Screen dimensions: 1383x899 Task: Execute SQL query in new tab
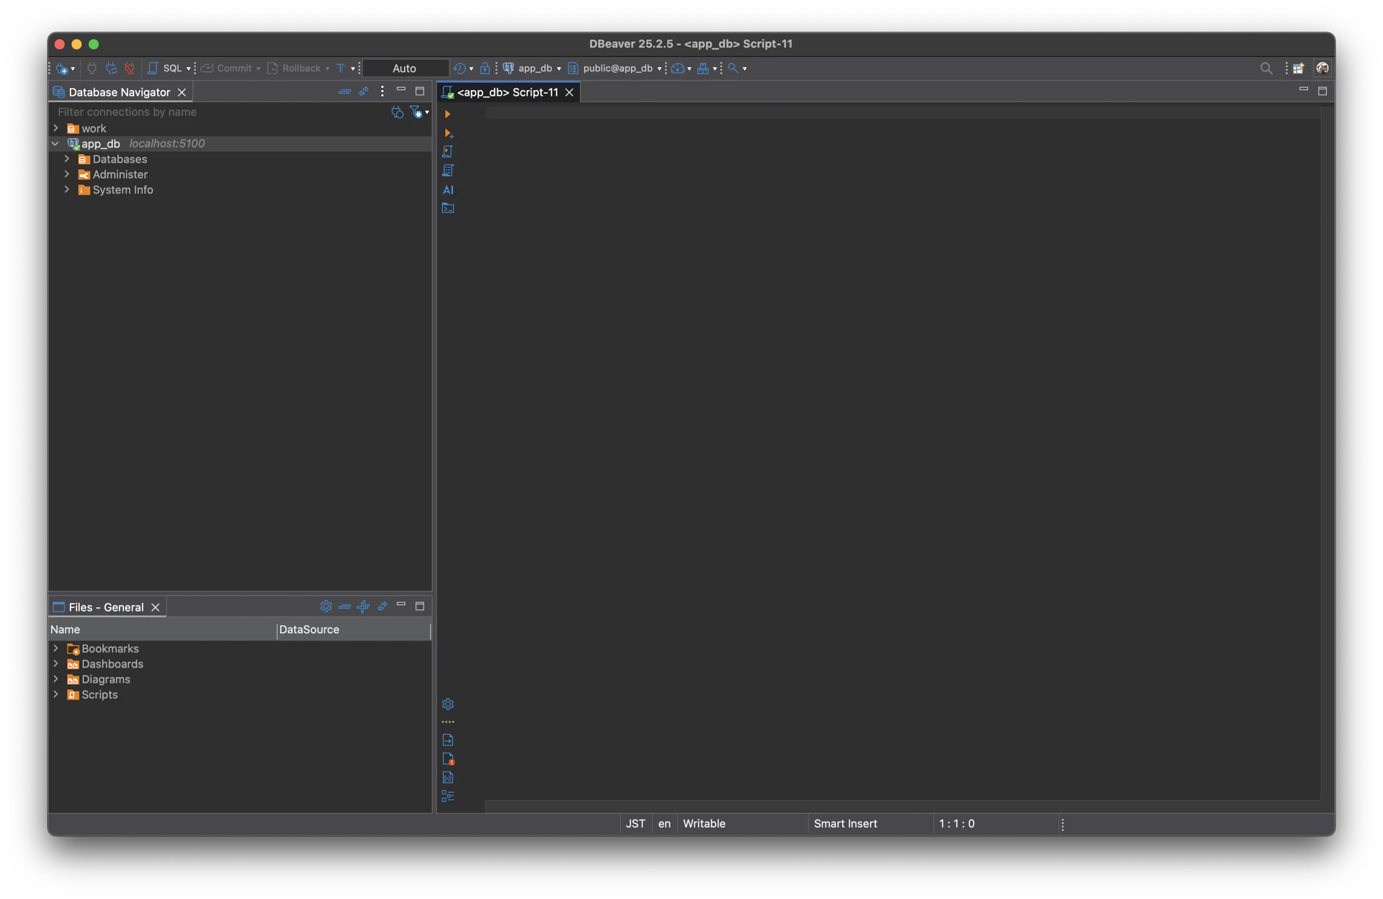coord(447,133)
